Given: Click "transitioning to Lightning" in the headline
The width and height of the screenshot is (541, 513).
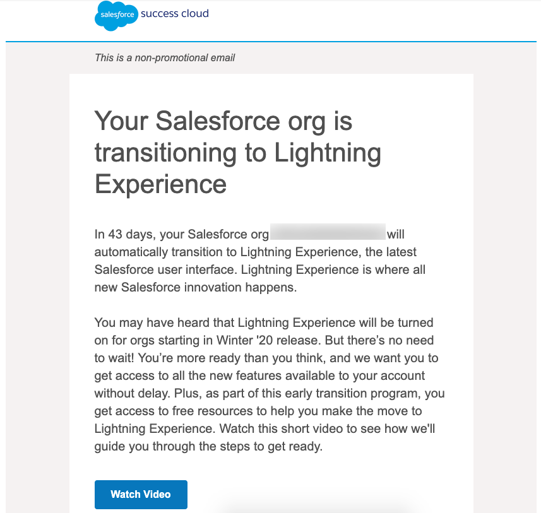Looking at the screenshot, I should 237,152.
